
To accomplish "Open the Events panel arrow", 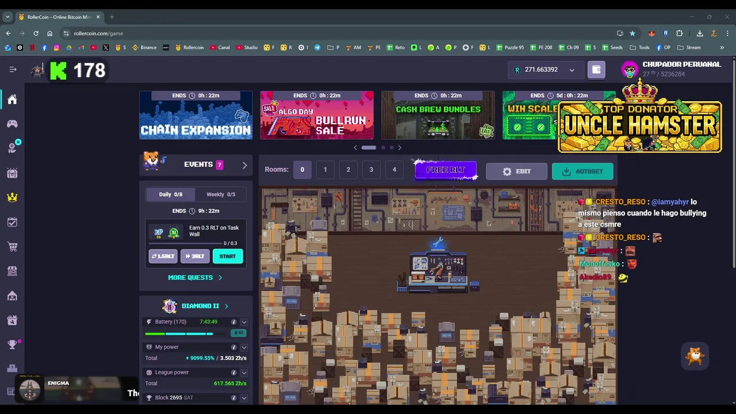I will (244, 165).
